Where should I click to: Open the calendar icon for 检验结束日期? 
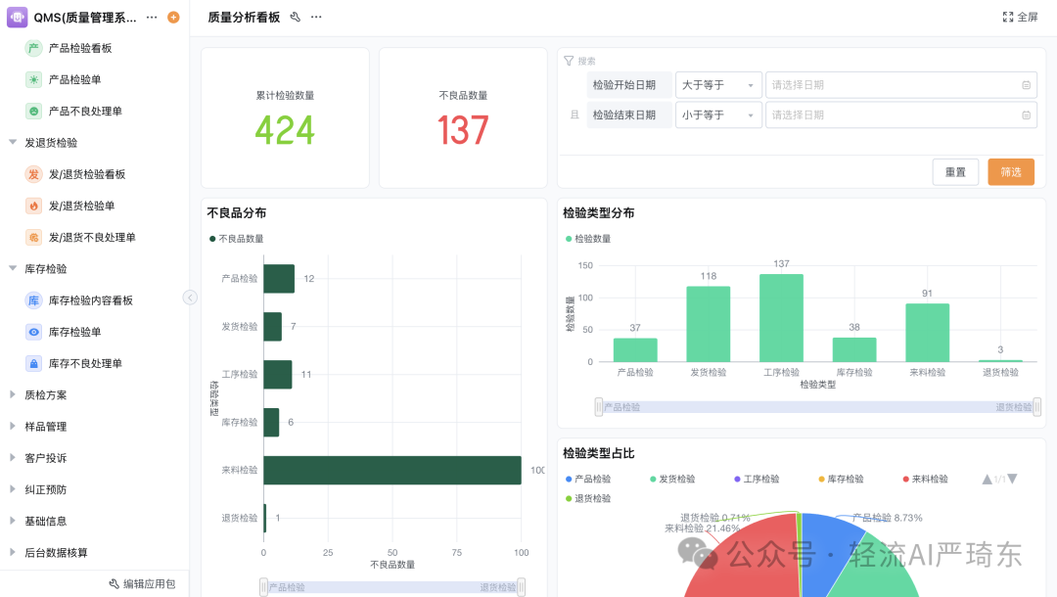[x=1026, y=115]
